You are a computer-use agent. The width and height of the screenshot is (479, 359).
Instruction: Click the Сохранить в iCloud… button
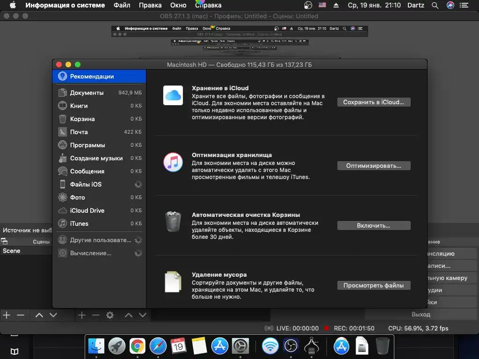(374, 102)
